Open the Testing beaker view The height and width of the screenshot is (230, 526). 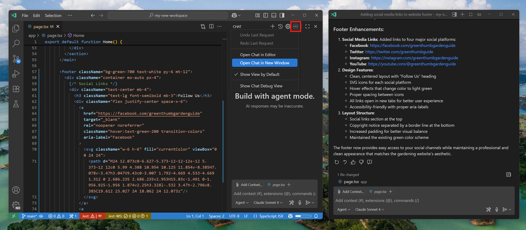pos(16,104)
